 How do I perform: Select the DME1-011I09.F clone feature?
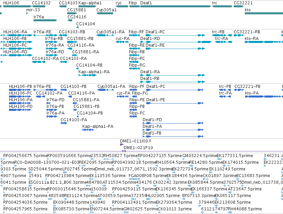[122, 144]
